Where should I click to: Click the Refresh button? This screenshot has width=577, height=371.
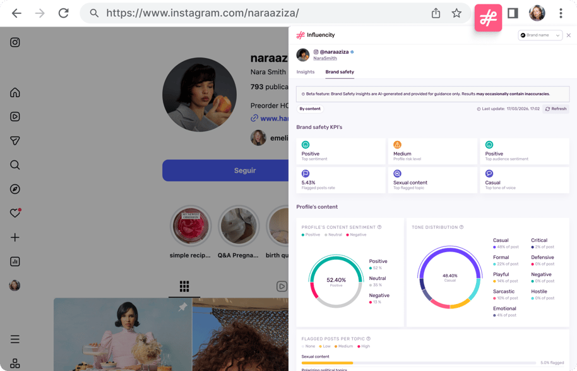[556, 109]
